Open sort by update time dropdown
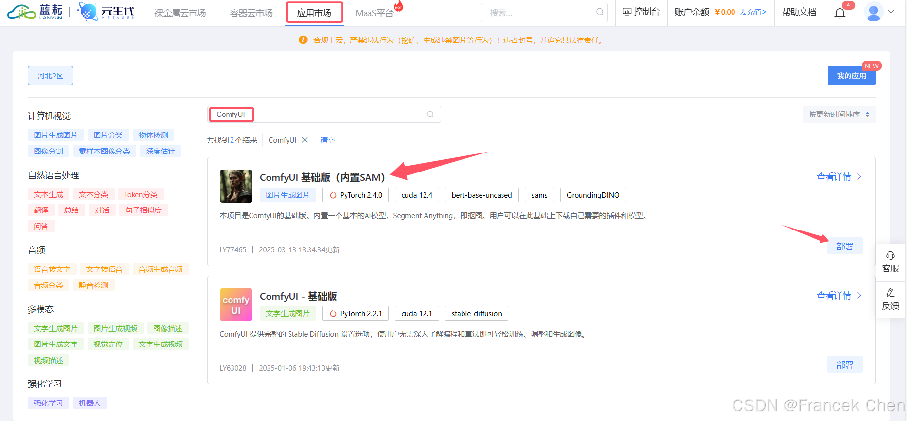Viewport: 907px width, 421px height. click(839, 115)
